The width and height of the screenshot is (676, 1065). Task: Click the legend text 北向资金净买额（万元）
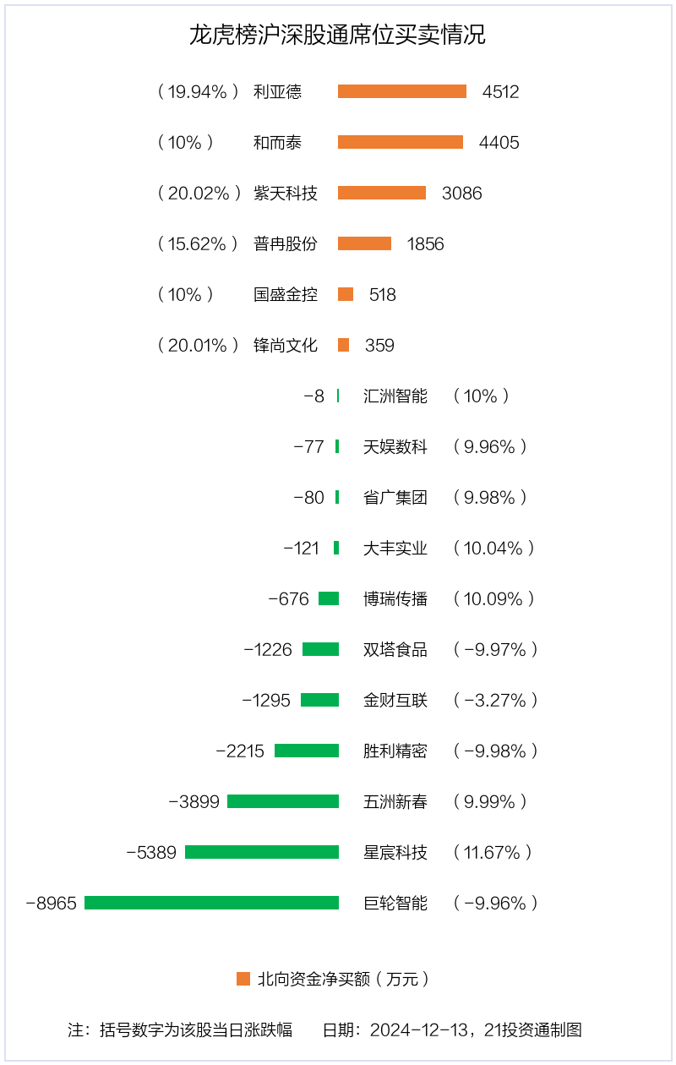344,979
